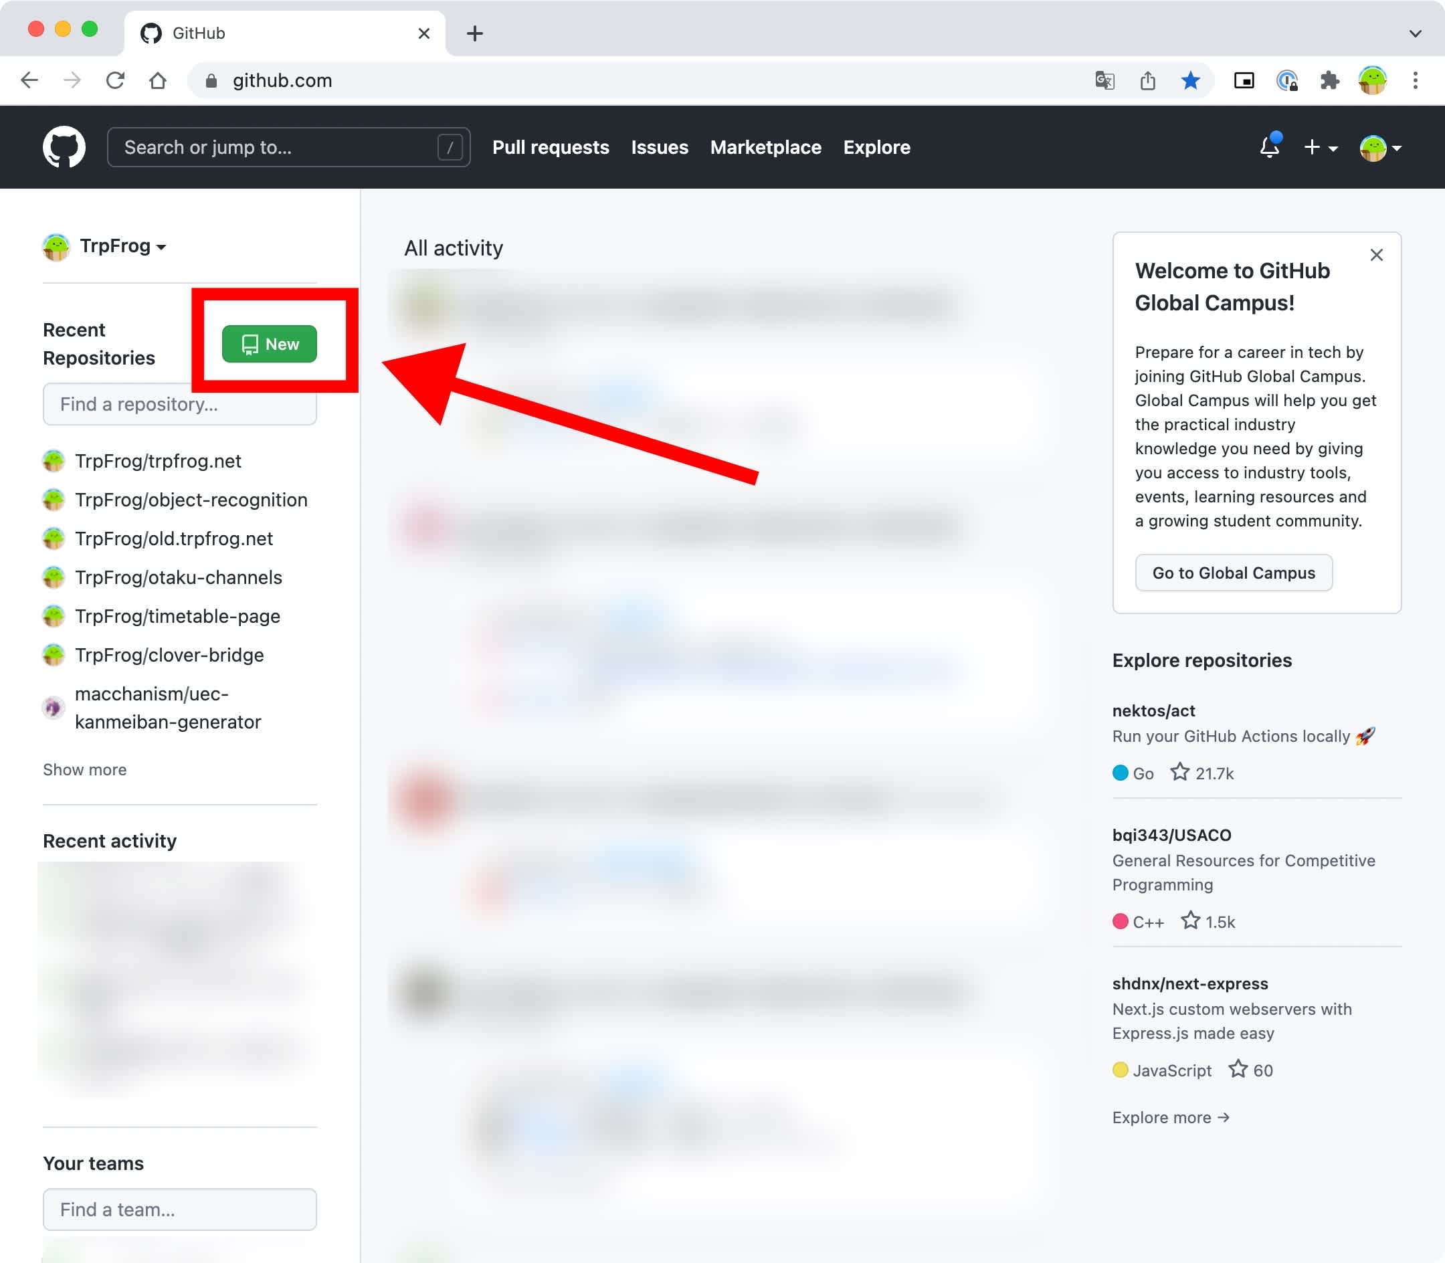Click the picture-in-picture icon in the toolbar
The image size is (1445, 1263).
pyautogui.click(x=1244, y=80)
